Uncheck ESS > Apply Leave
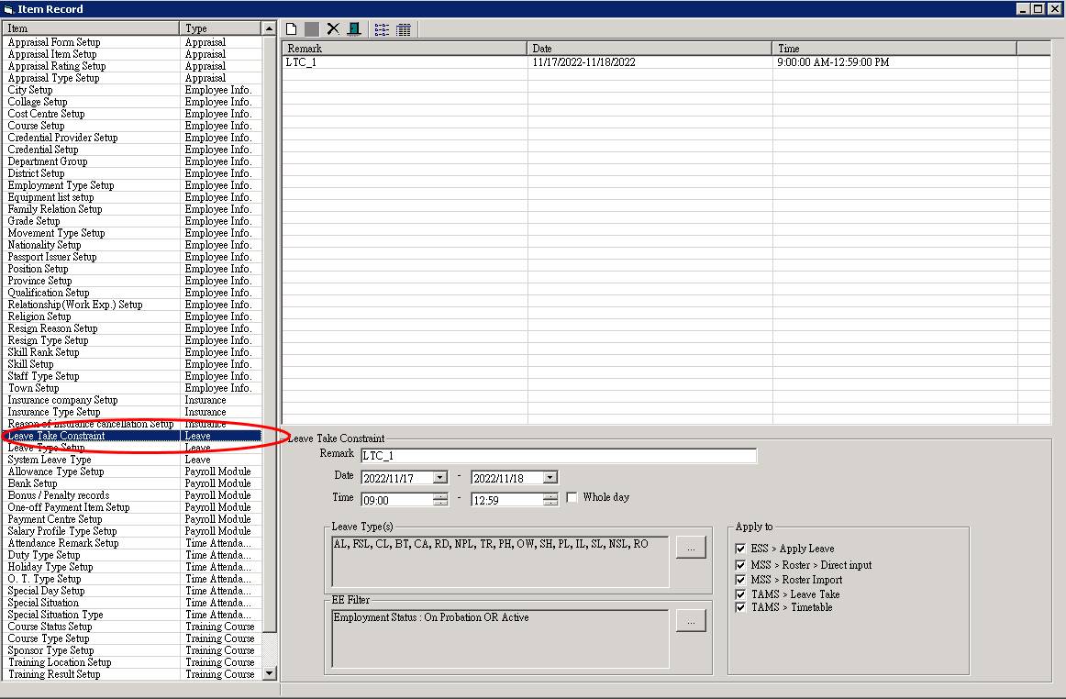This screenshot has height=699, width=1066. (739, 549)
